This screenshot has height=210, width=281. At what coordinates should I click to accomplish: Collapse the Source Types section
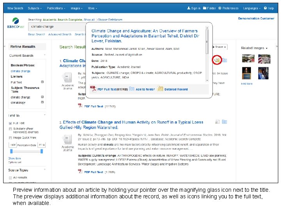(x=44, y=169)
